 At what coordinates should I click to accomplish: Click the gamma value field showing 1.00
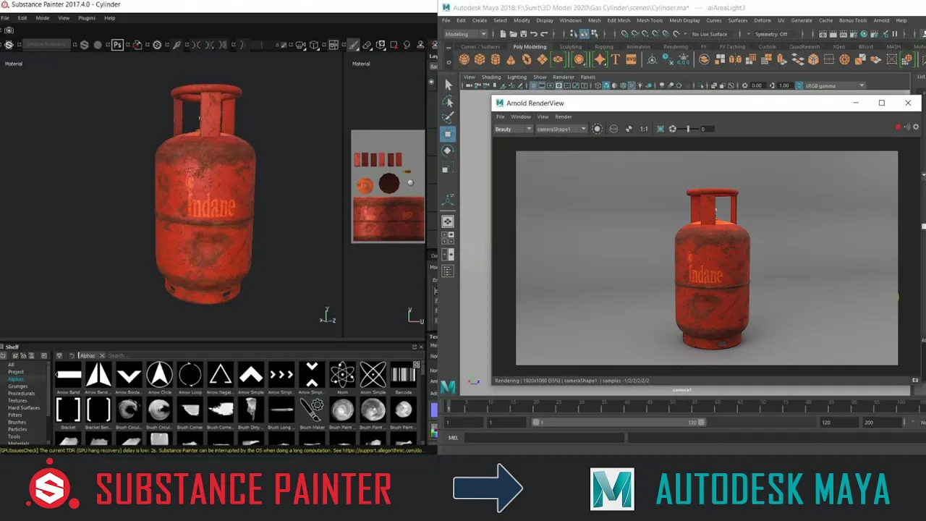(784, 85)
